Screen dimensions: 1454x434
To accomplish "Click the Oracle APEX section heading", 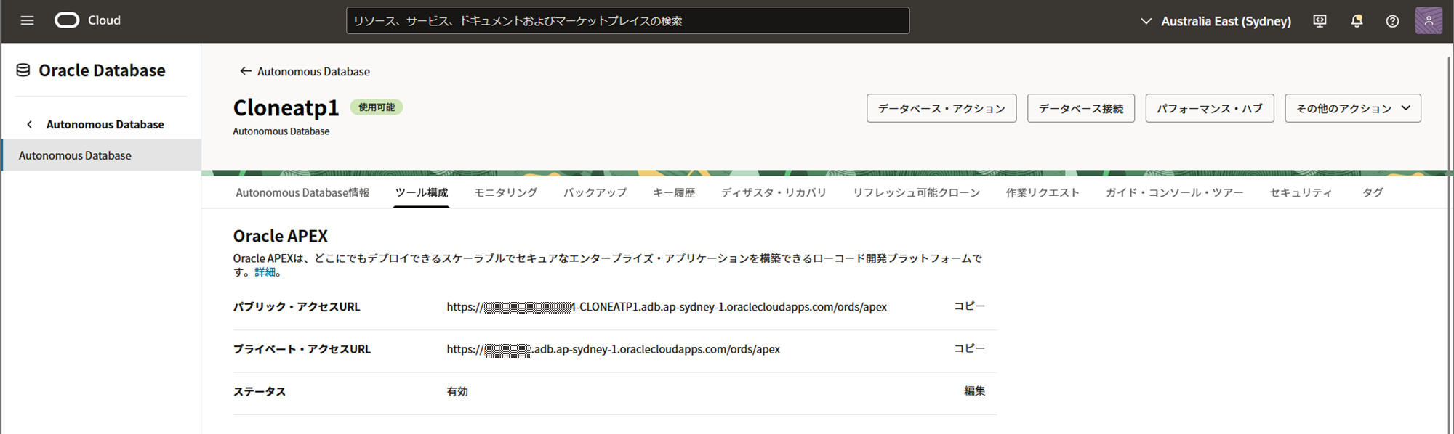I will pyautogui.click(x=280, y=236).
